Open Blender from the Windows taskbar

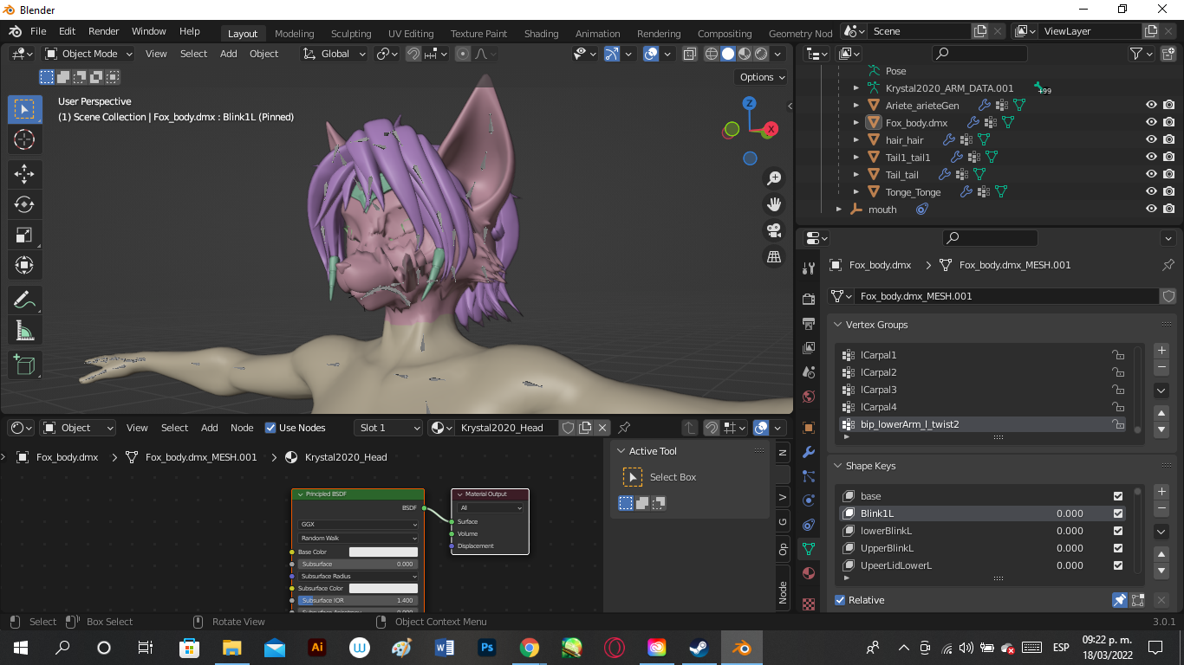741,648
